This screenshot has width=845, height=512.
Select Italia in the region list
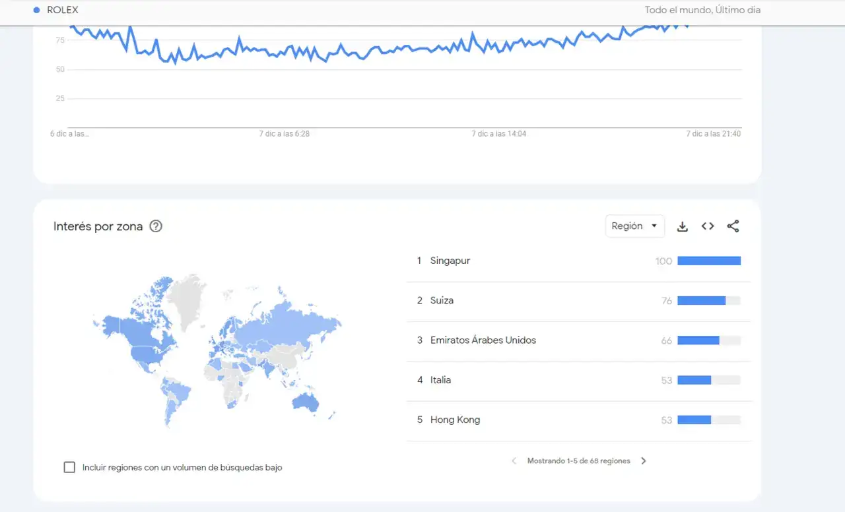(440, 380)
